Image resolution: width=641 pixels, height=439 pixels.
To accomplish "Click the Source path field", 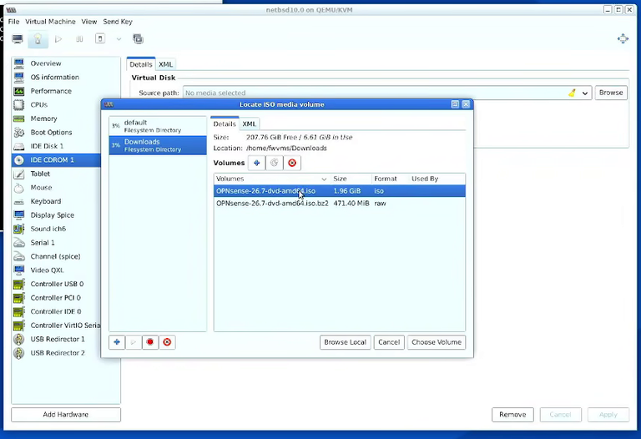I will tap(374, 93).
